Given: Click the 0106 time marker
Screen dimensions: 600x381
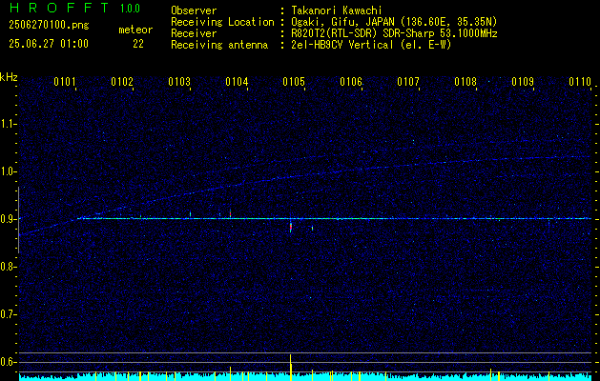Looking at the screenshot, I should 351,82.
